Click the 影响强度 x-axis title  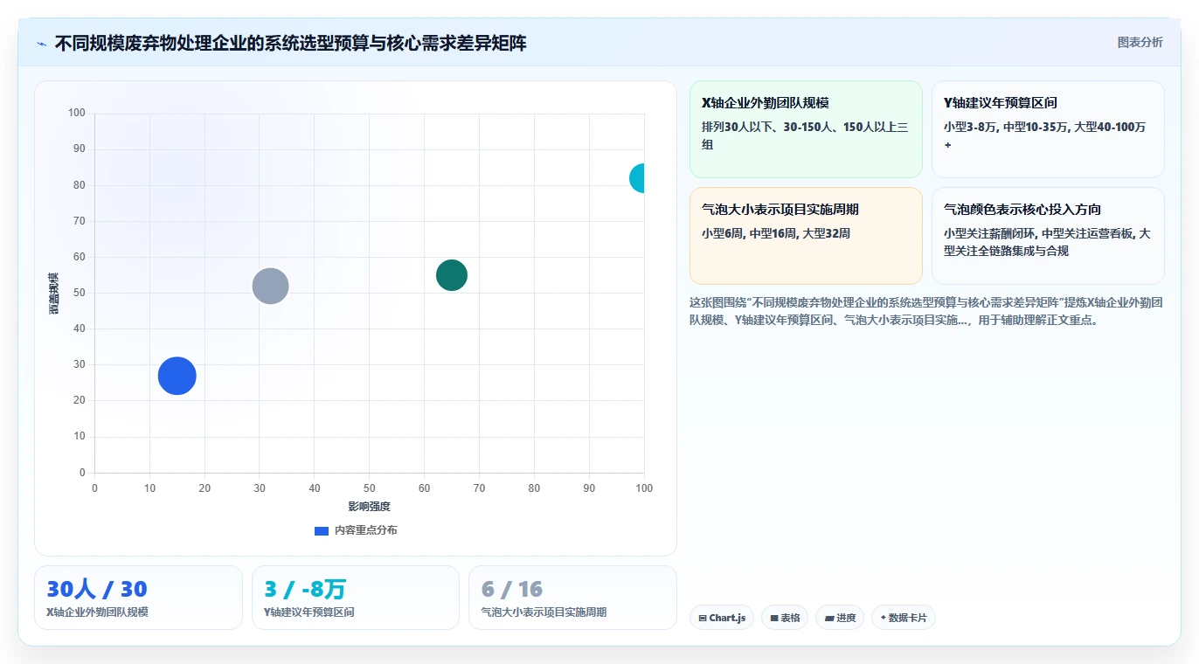370,507
